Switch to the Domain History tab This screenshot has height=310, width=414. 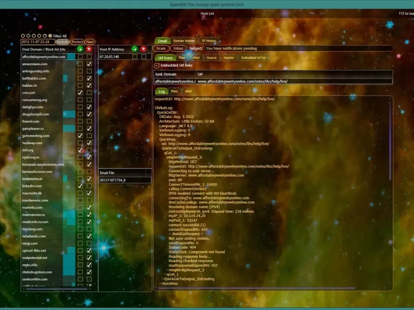tap(184, 41)
